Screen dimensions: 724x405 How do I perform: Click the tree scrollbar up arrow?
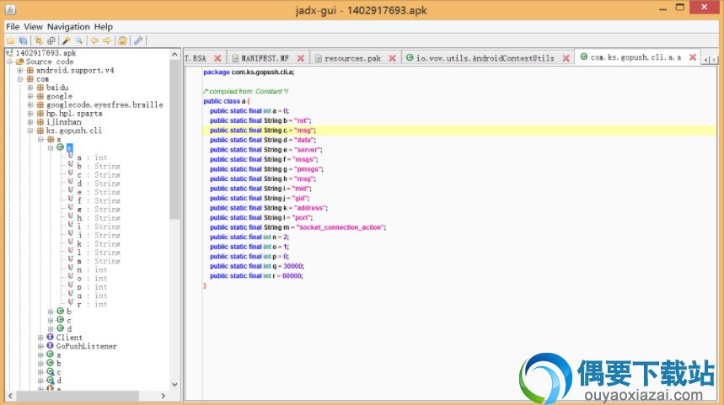point(174,55)
